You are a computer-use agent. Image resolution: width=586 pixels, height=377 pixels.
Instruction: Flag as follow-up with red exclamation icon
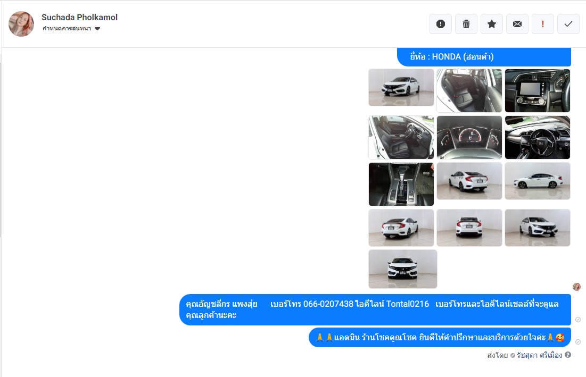point(543,24)
